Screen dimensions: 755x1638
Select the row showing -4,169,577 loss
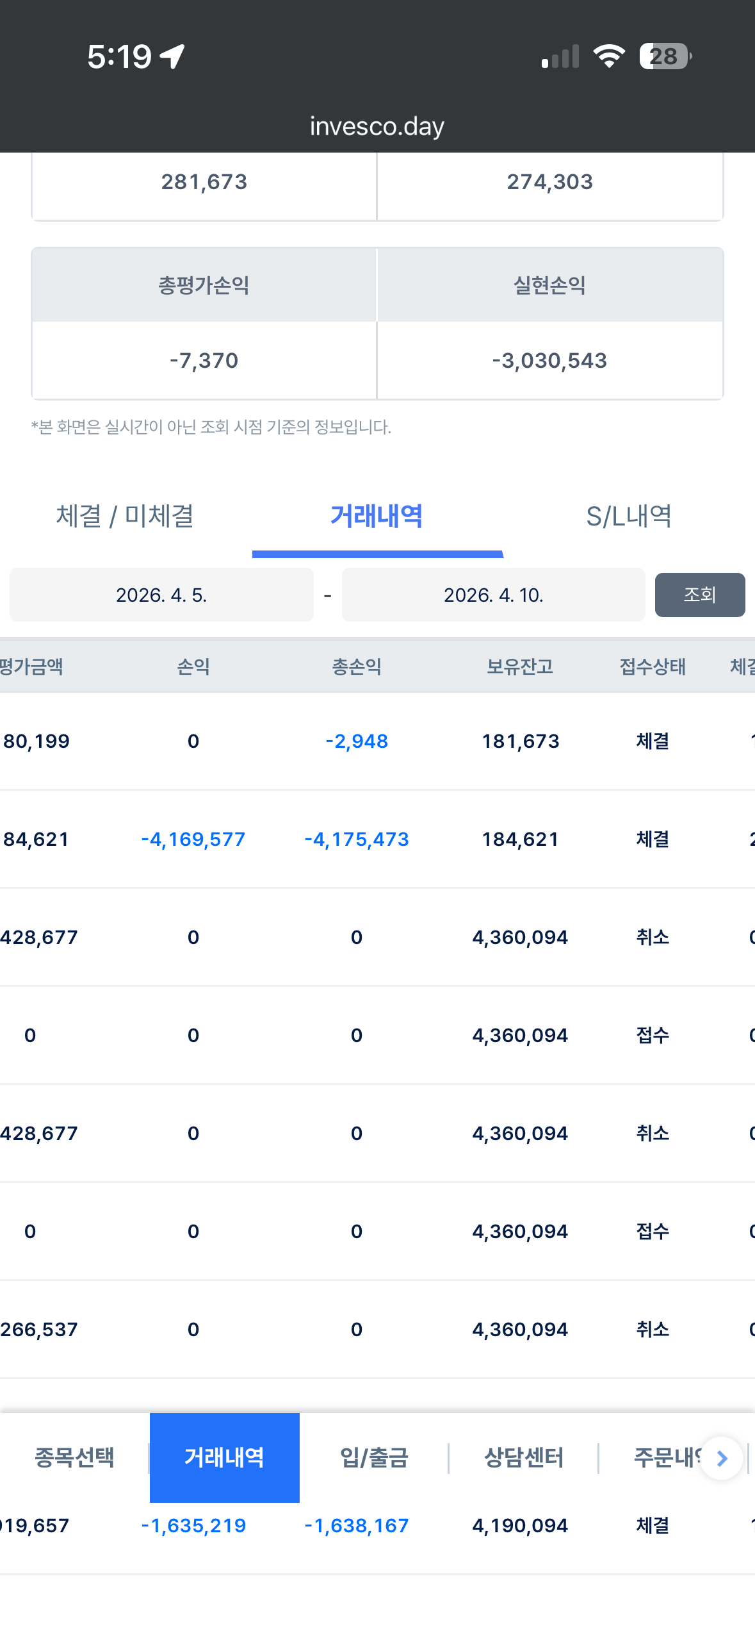(x=377, y=840)
